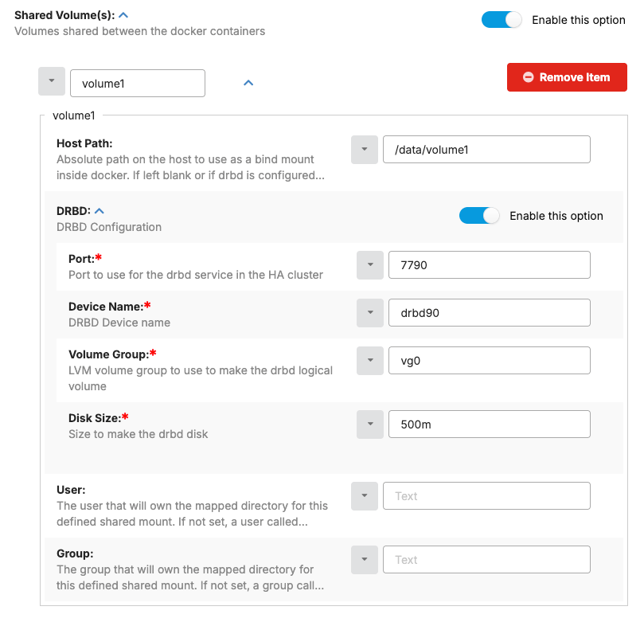Open User type dropdown
The image size is (644, 622).
coord(365,496)
